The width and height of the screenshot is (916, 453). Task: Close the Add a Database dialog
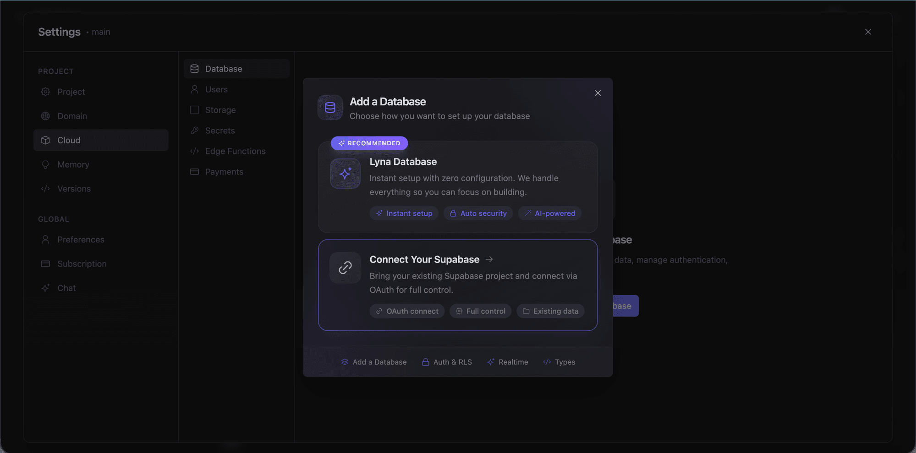pyautogui.click(x=598, y=93)
